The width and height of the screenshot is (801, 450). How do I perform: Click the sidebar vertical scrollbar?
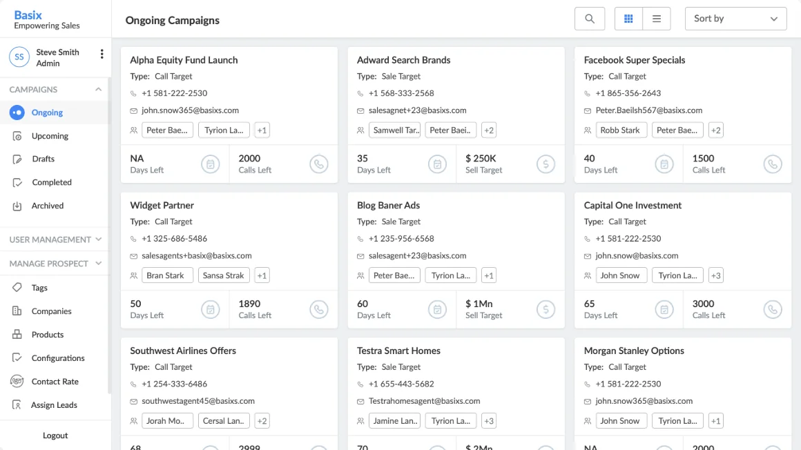(109, 235)
